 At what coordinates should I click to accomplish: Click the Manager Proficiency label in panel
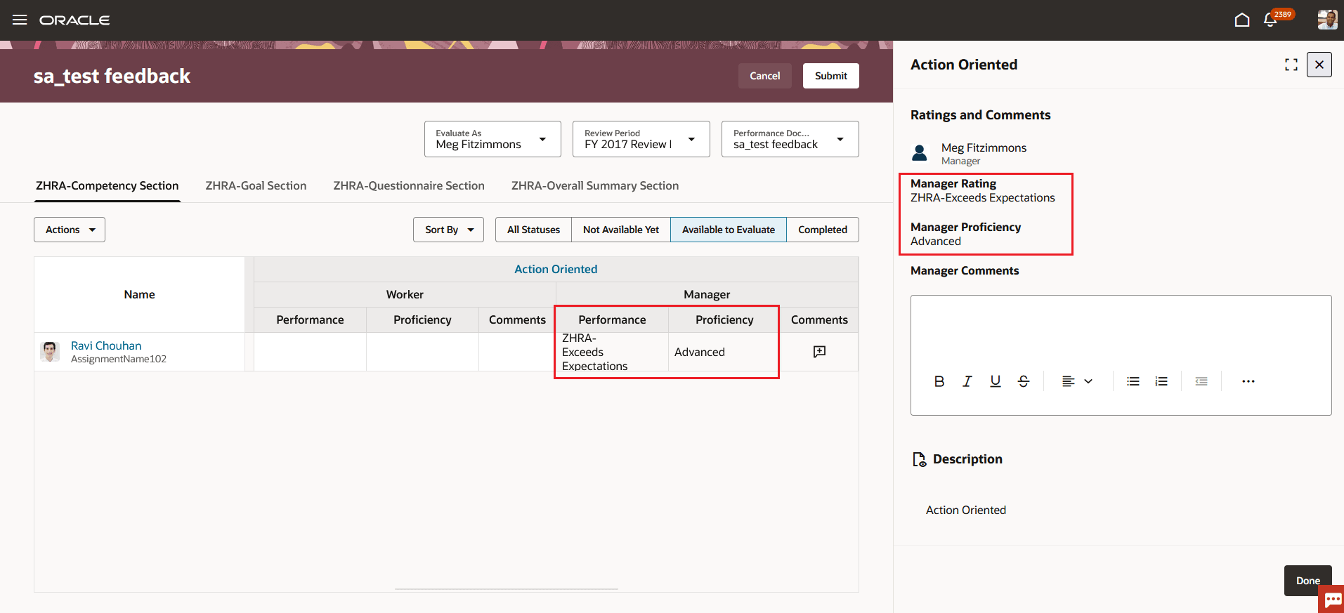click(x=966, y=227)
